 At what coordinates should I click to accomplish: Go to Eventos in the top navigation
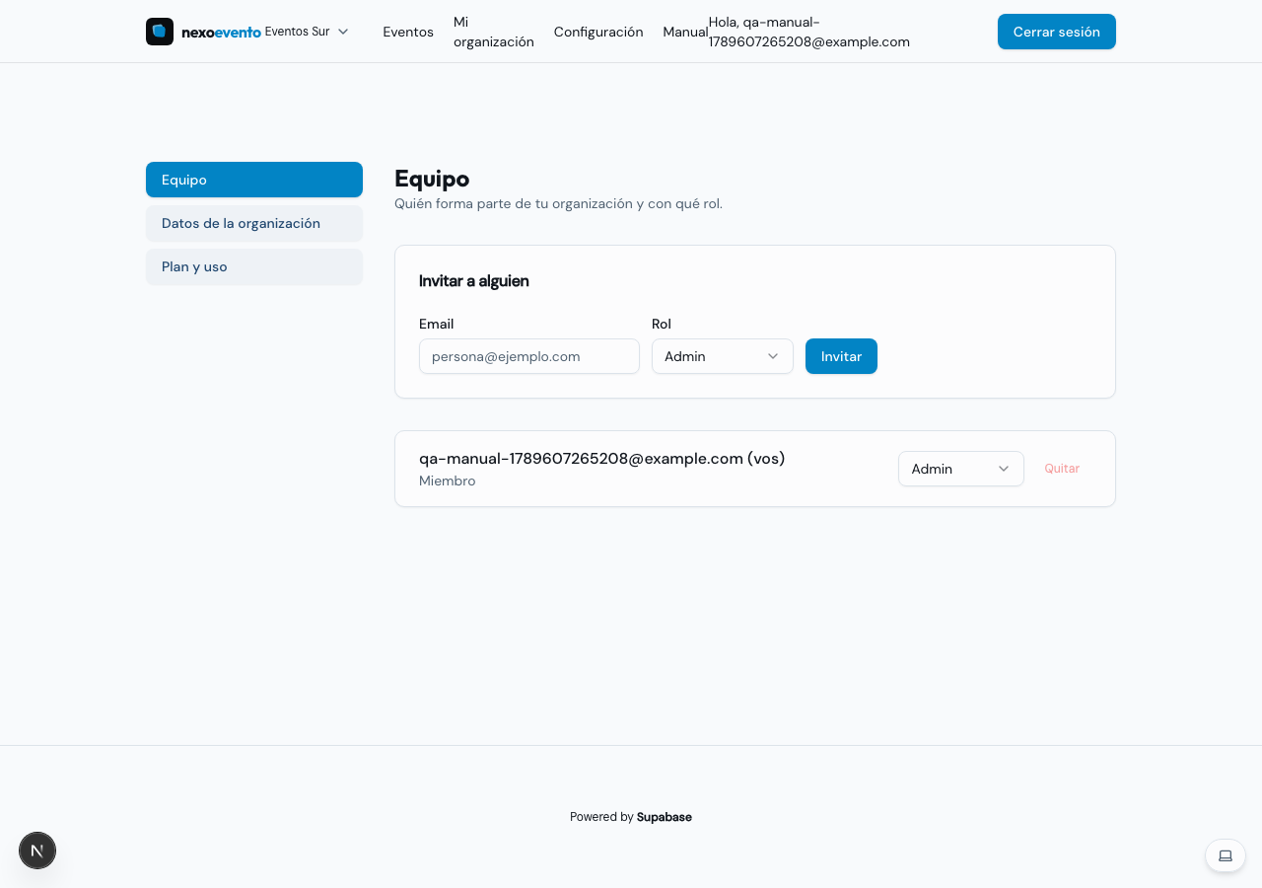(x=408, y=32)
